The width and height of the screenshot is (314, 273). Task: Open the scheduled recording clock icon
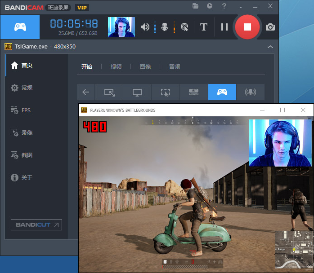tap(210, 6)
